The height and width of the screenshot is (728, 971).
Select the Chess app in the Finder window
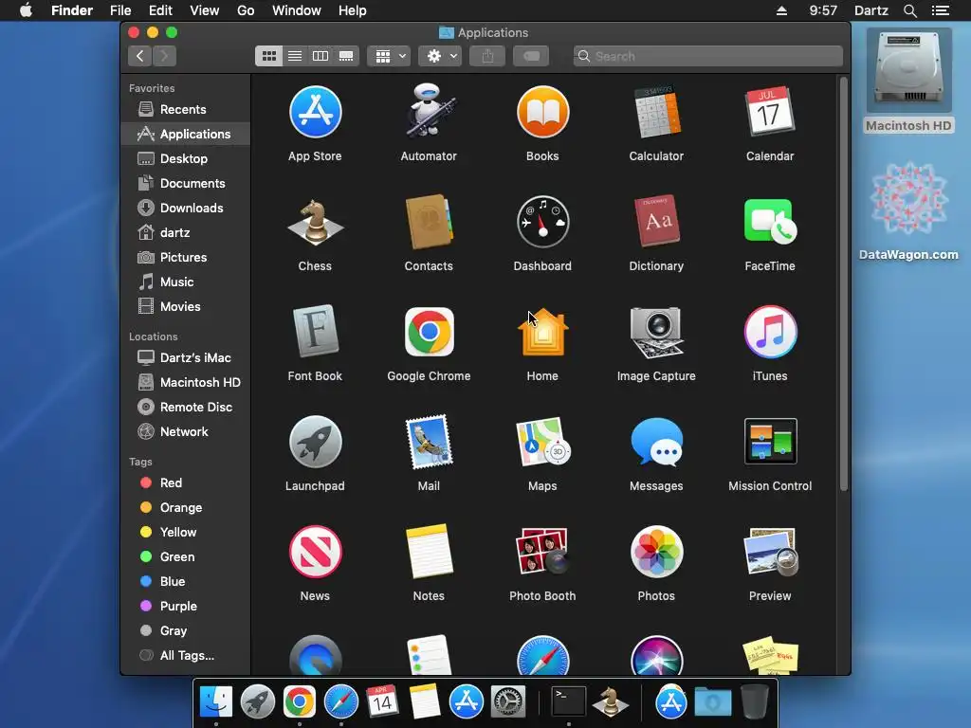315,222
